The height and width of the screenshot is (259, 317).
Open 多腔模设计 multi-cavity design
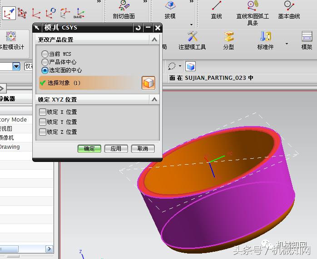coord(12,41)
